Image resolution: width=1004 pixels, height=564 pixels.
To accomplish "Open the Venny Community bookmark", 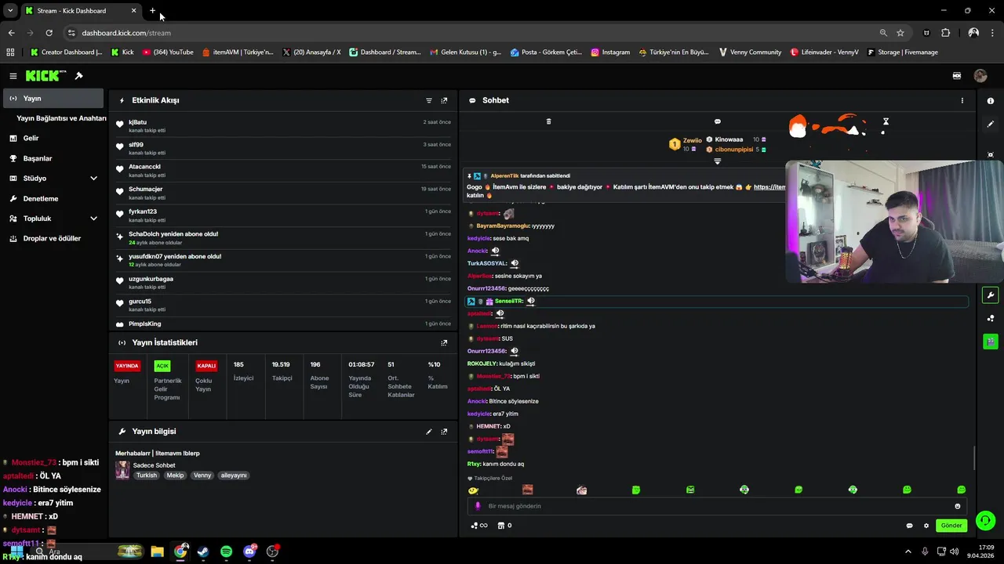I will [749, 52].
